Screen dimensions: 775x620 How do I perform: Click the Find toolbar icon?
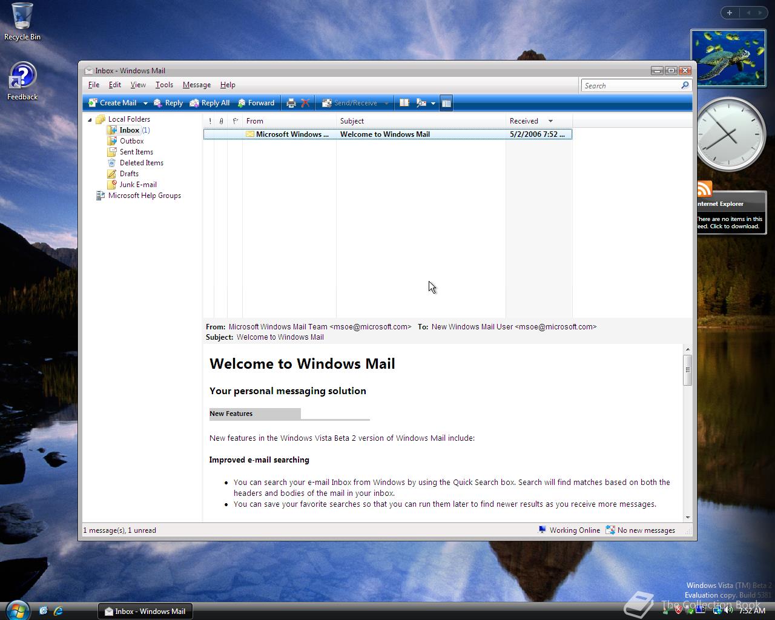click(x=421, y=103)
